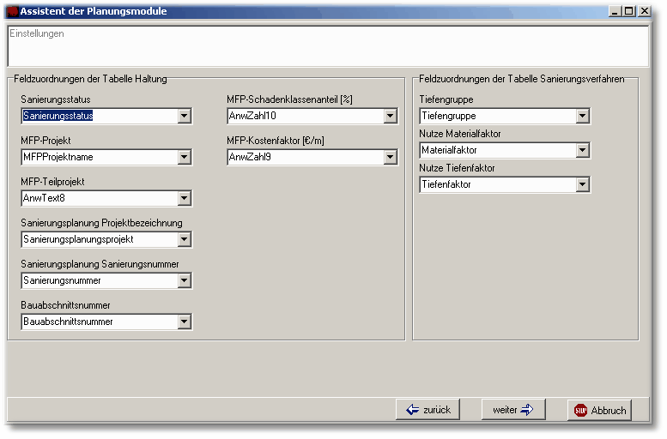This screenshot has height=439, width=667.
Task: Open the Sanierungsstatus dropdown arrow
Action: click(x=184, y=116)
